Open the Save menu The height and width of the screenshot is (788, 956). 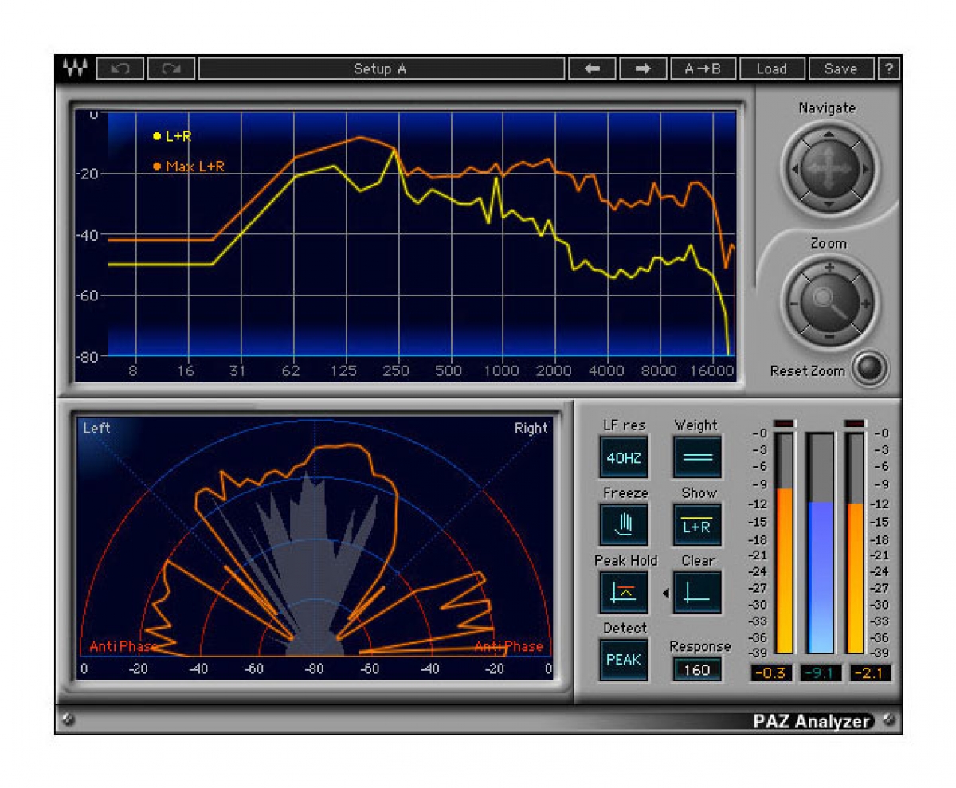(840, 69)
